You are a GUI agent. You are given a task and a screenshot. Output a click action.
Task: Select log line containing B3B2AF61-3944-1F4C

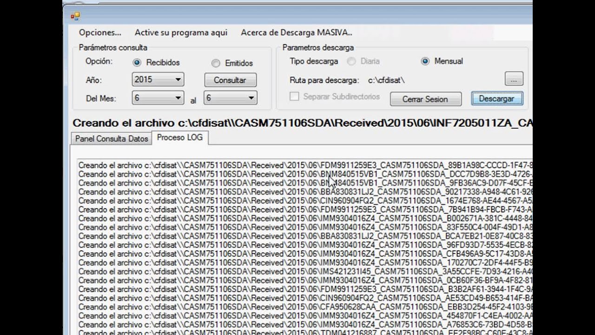coord(305,289)
